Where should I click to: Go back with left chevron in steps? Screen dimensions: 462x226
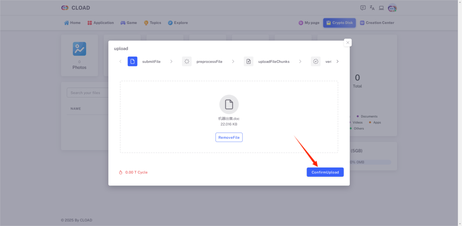coord(120,61)
